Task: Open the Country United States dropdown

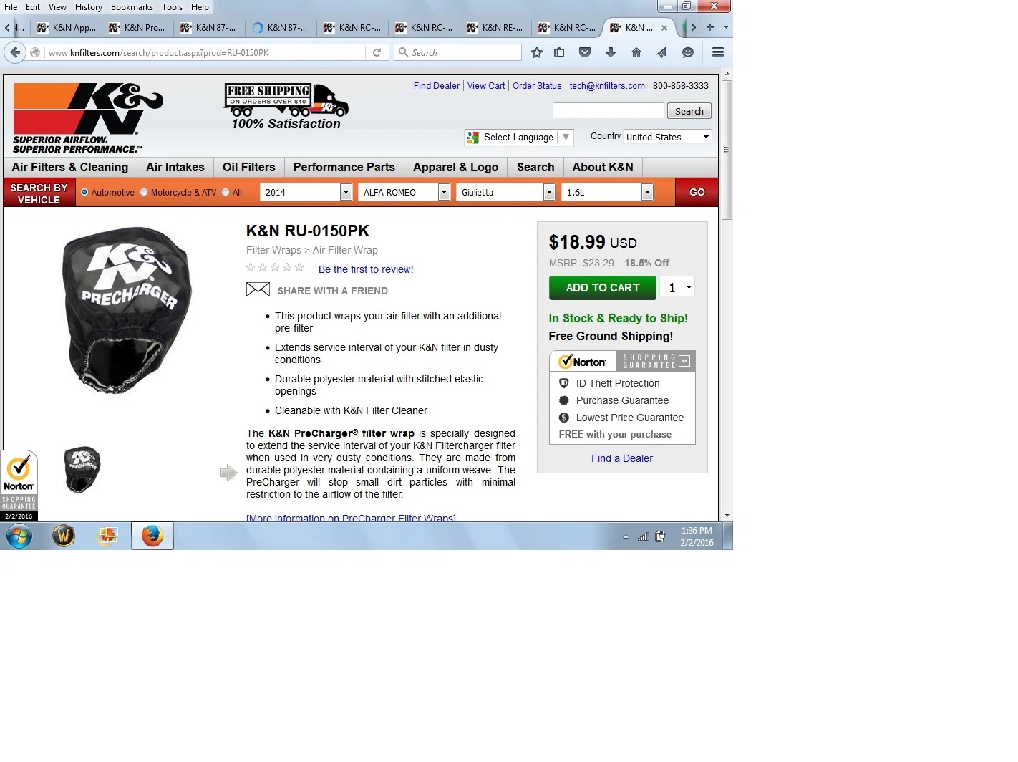Action: point(667,137)
